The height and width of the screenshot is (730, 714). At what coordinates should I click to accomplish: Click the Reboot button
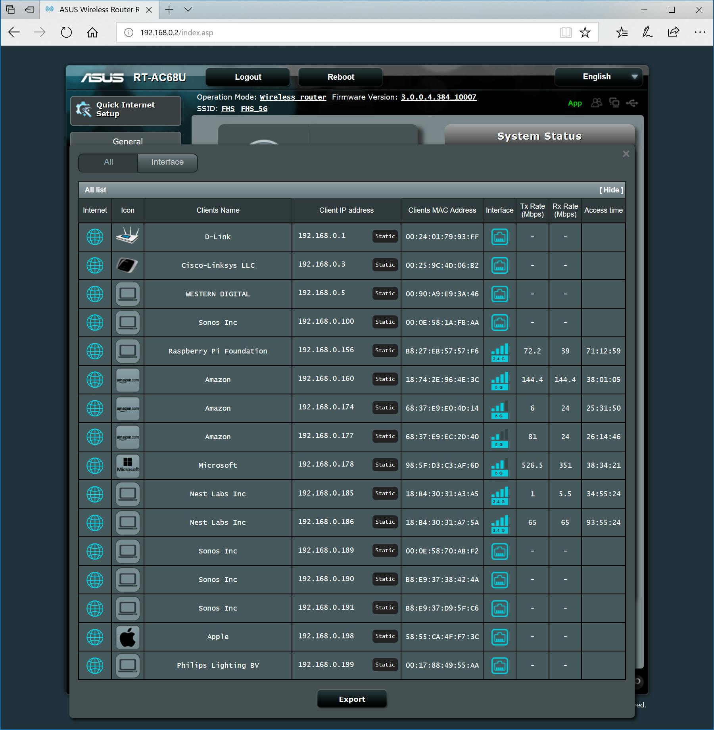(341, 77)
